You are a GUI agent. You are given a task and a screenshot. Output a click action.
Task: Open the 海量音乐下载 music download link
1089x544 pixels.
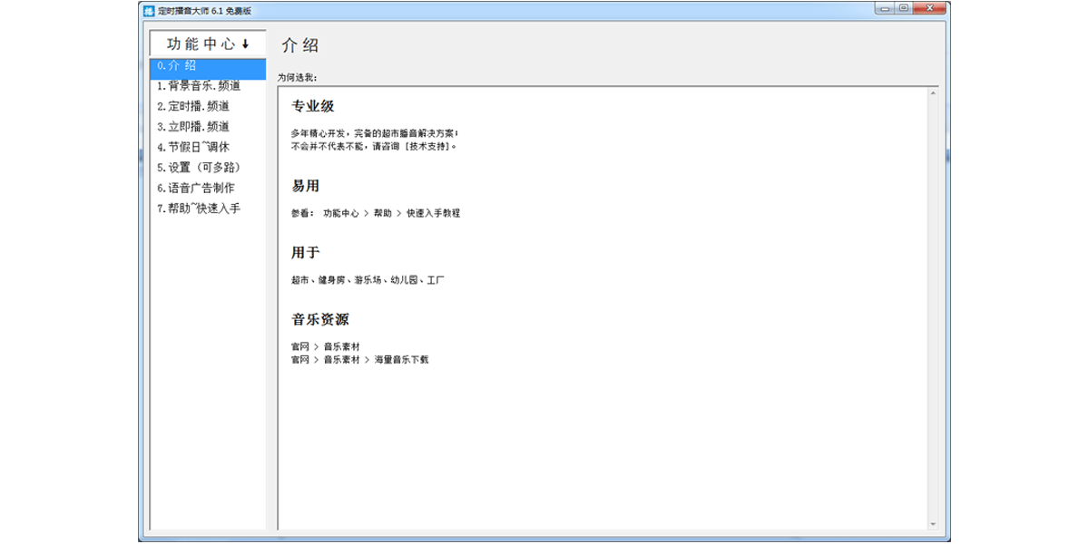tap(402, 358)
